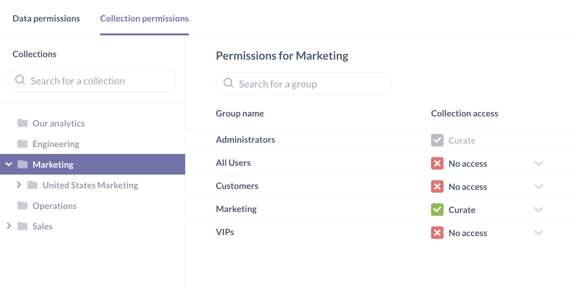This screenshot has width=574, height=287.
Task: Click the green Curate checkmark for Marketing group
Action: tap(437, 210)
